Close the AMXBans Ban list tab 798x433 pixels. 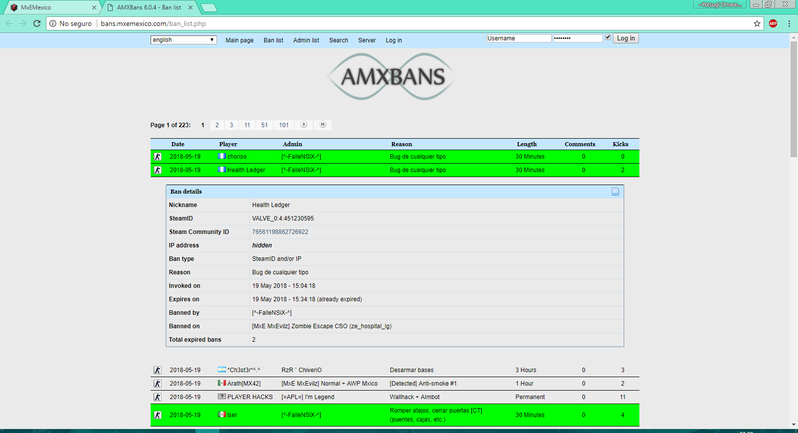(191, 7)
